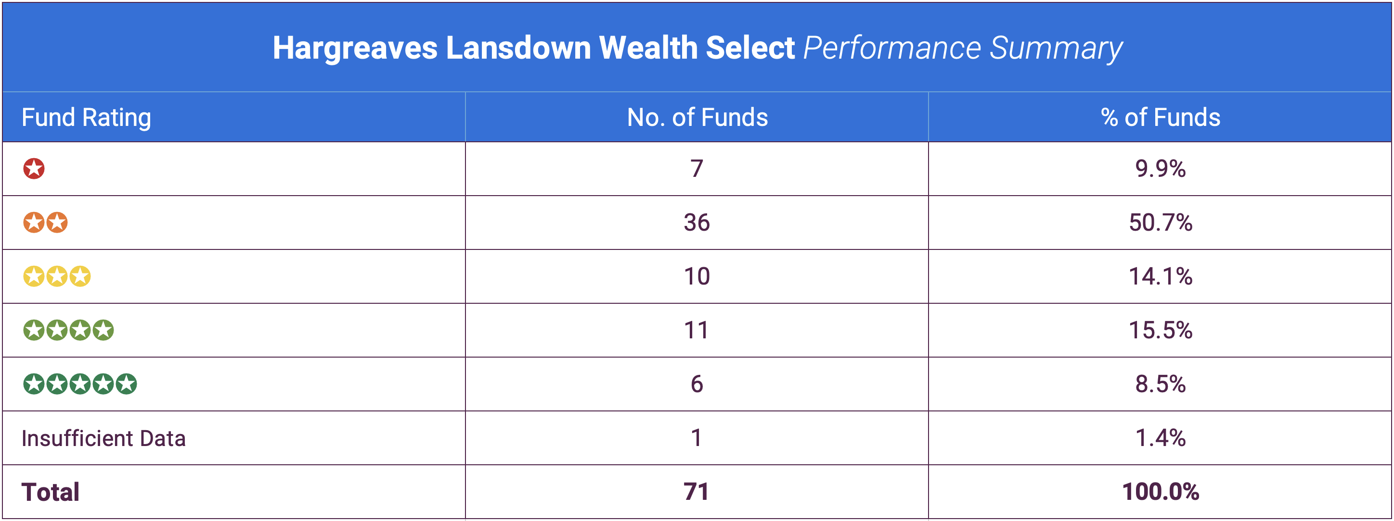This screenshot has height=521, width=1394.
Task: Click the first star in the four-star row
Action: tap(34, 330)
